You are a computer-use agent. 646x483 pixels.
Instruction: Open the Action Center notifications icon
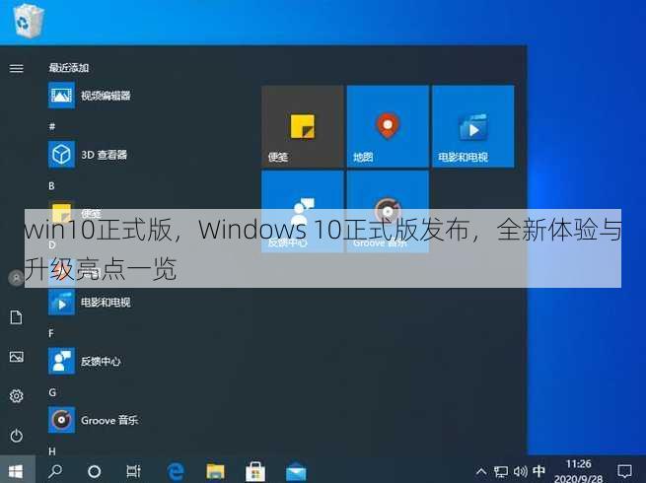point(624,471)
